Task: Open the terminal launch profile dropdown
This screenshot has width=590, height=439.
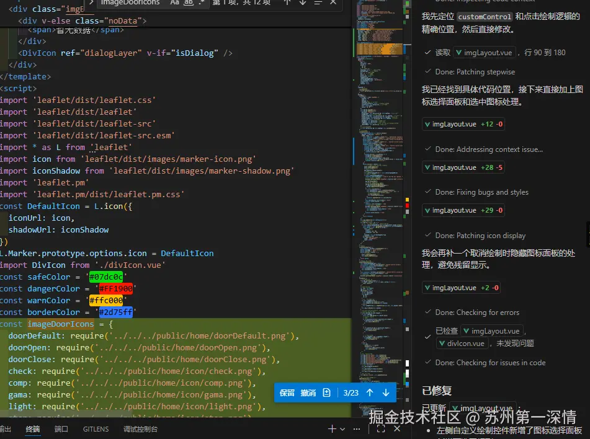Action: (x=342, y=428)
